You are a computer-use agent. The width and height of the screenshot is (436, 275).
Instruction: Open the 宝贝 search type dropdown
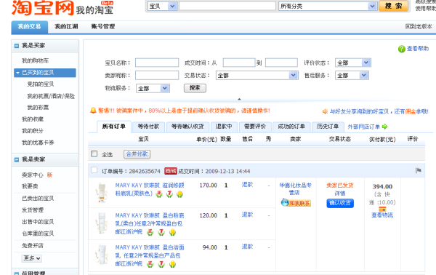click(162, 6)
